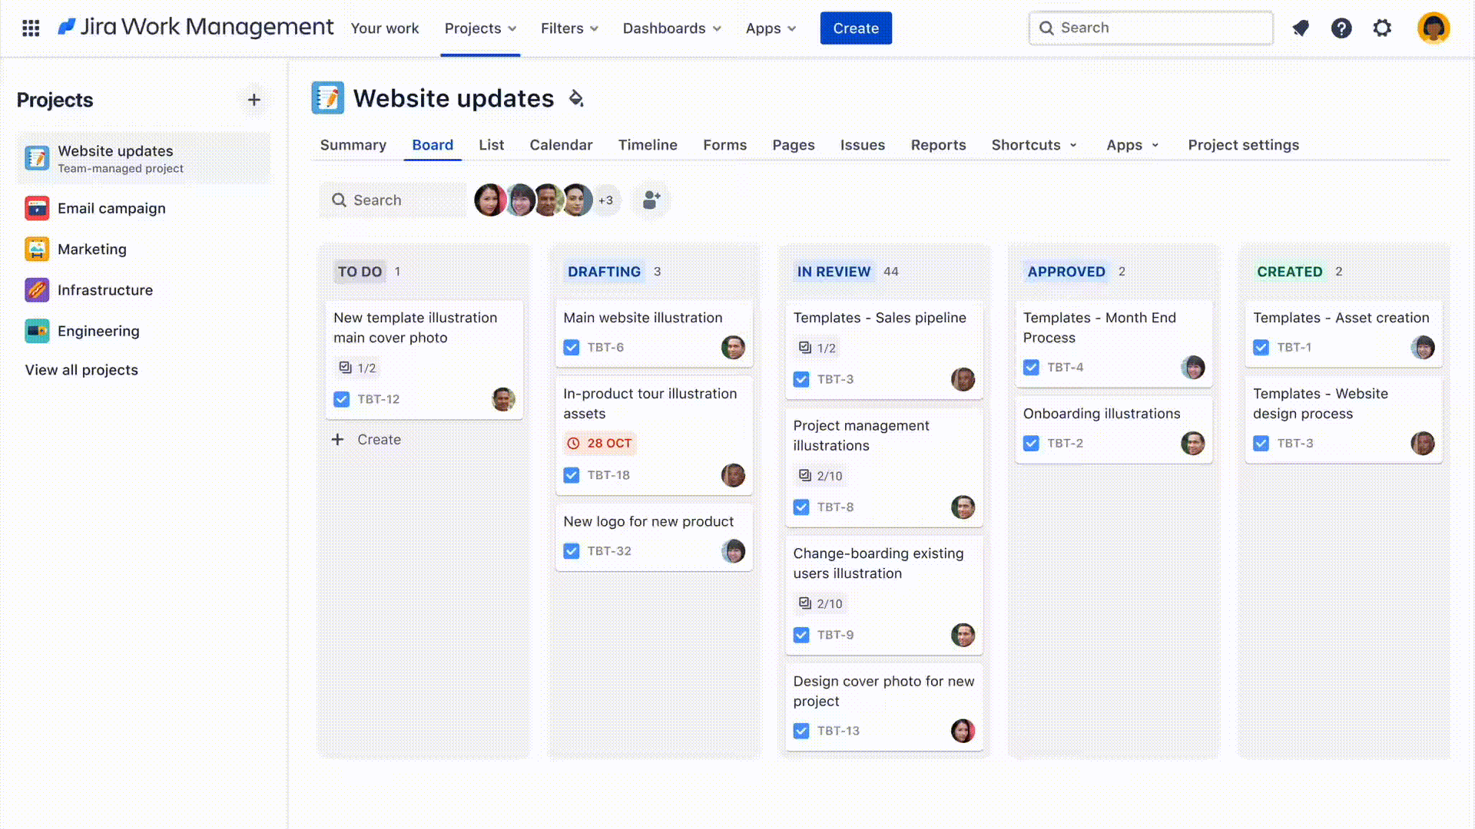Expand the Projects dropdown in top nav
Image resolution: width=1475 pixels, height=829 pixels.
pos(480,28)
